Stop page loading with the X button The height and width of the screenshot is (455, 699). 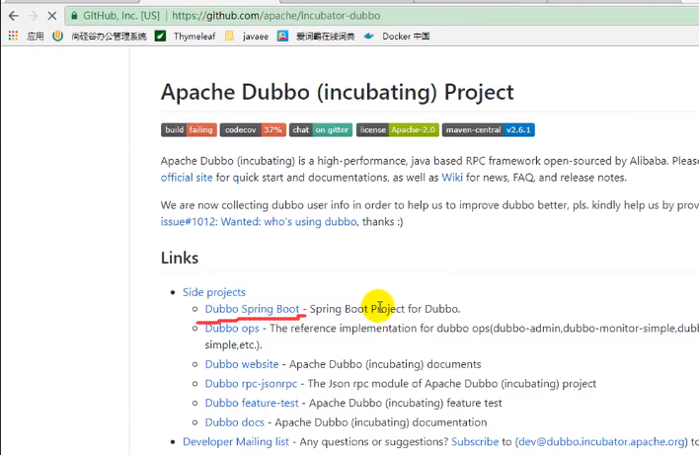pos(52,16)
